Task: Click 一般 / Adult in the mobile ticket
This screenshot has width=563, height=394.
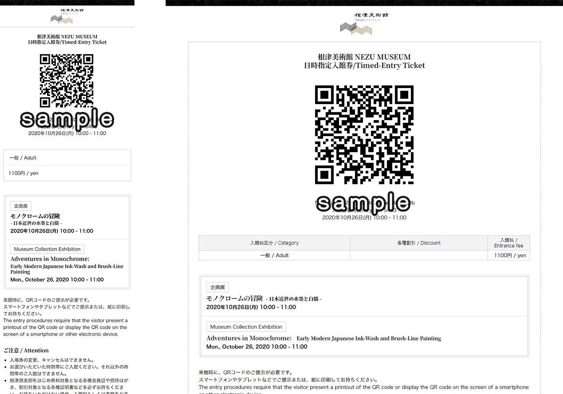Action: (x=23, y=158)
